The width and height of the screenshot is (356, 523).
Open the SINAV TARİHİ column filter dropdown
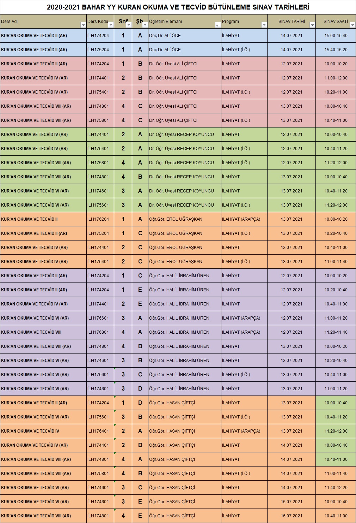pos(312,25)
